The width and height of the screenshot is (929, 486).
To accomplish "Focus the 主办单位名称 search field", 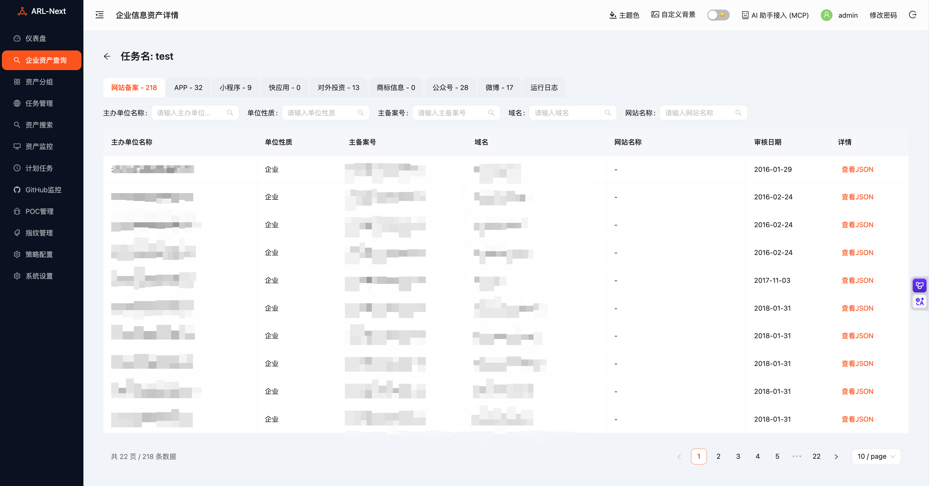I will click(195, 113).
